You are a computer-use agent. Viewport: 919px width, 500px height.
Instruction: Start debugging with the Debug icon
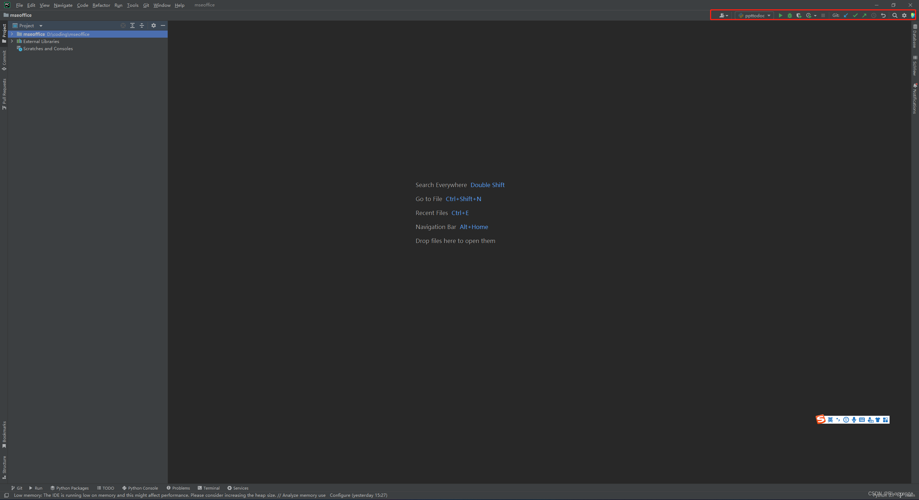(x=790, y=15)
